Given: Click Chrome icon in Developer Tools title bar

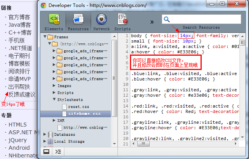Looking at the screenshot, I should (x=43, y=5).
